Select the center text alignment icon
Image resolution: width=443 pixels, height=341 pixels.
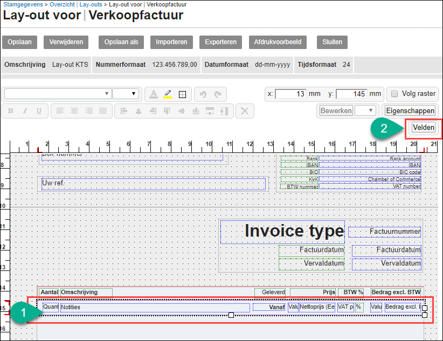coord(74,110)
